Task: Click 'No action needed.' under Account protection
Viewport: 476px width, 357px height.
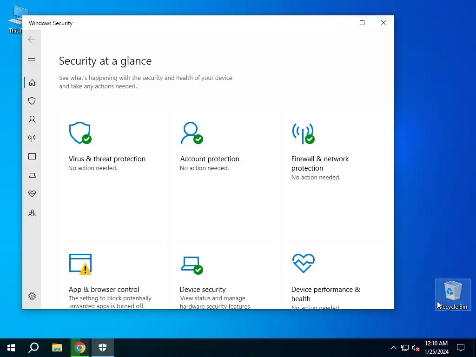Action: coord(205,168)
